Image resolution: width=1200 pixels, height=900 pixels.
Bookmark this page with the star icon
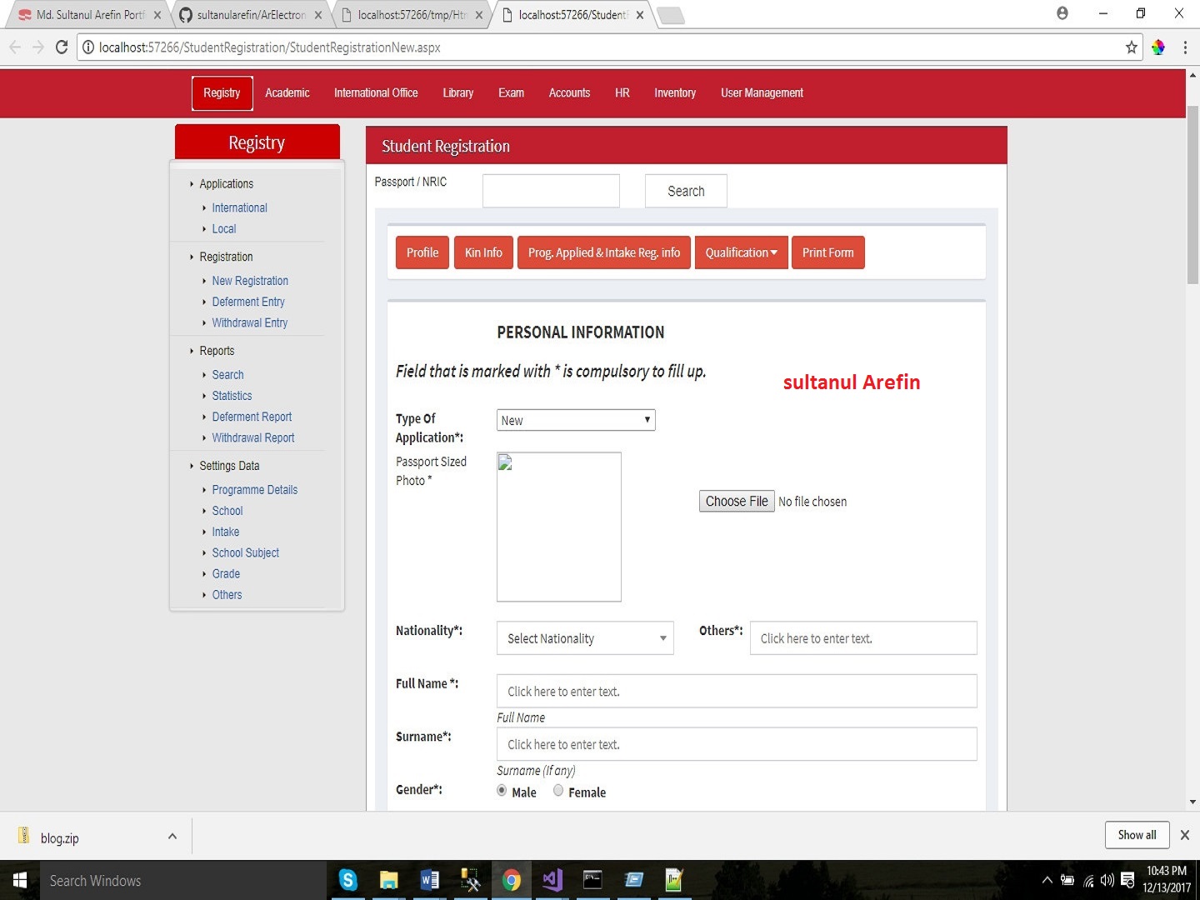click(x=1131, y=47)
